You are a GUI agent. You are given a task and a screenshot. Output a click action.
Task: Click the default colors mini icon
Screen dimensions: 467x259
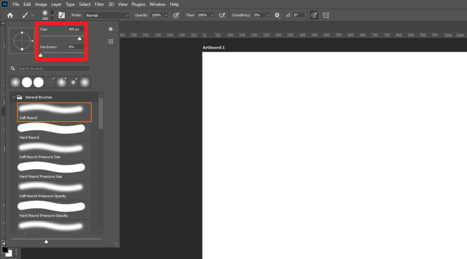point(3,242)
